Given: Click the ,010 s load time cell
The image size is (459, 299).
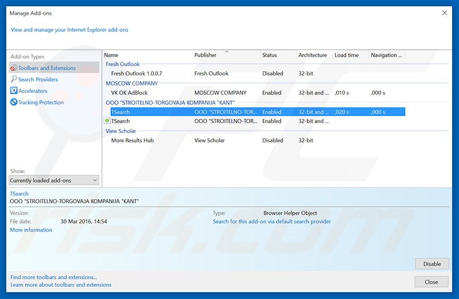Looking at the screenshot, I should (342, 93).
